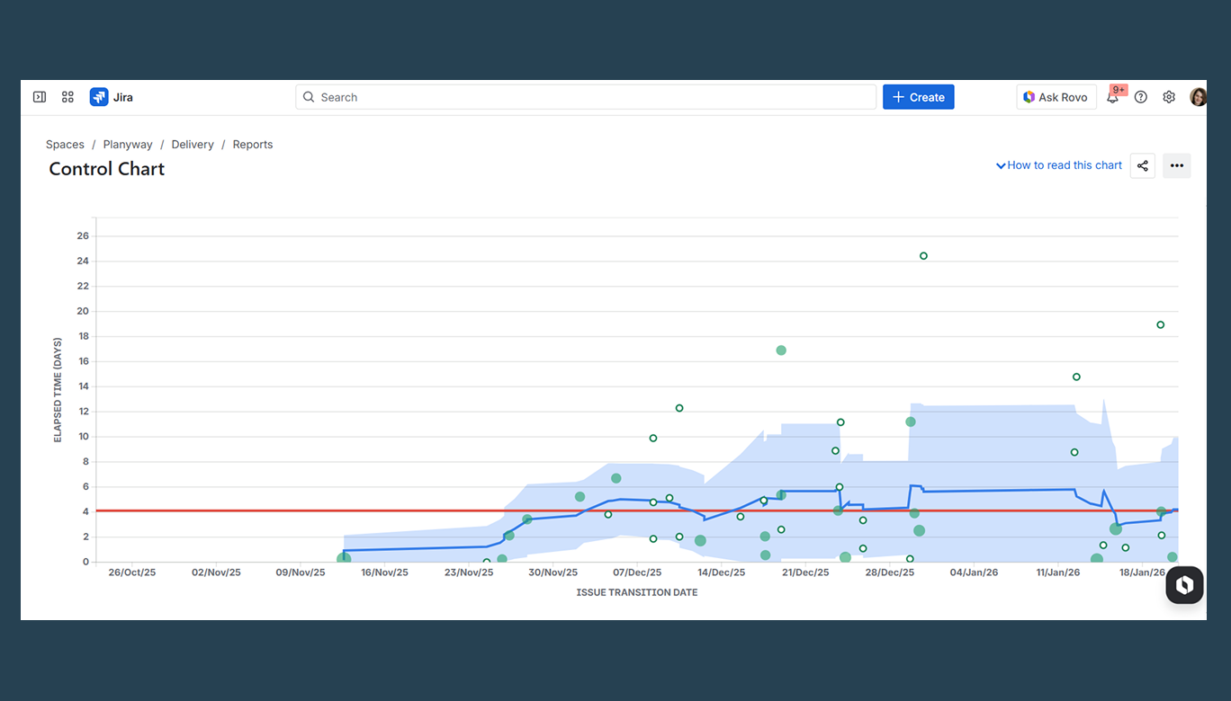Click the Jira logo
The width and height of the screenshot is (1231, 701).
(x=112, y=97)
